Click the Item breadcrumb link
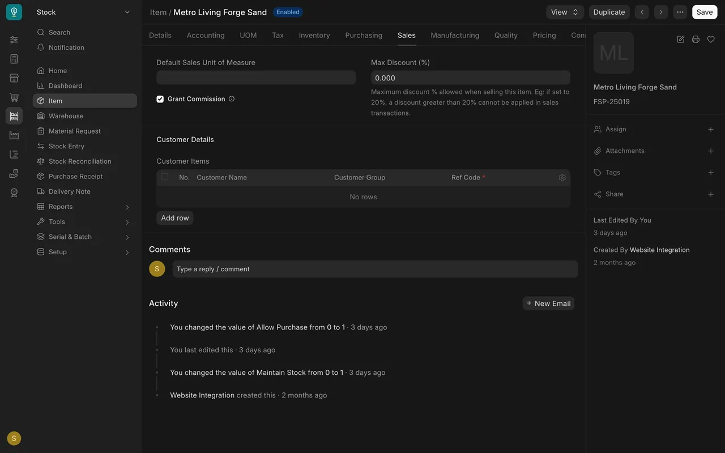This screenshot has height=453, width=725. coord(158,12)
